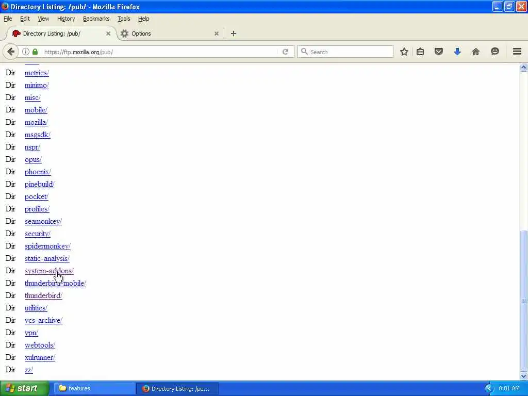Open the History menu

tap(66, 19)
